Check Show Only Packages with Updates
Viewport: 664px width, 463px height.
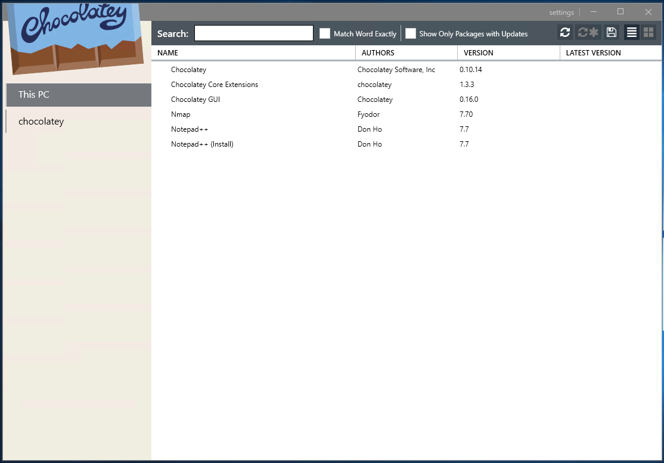tap(410, 33)
